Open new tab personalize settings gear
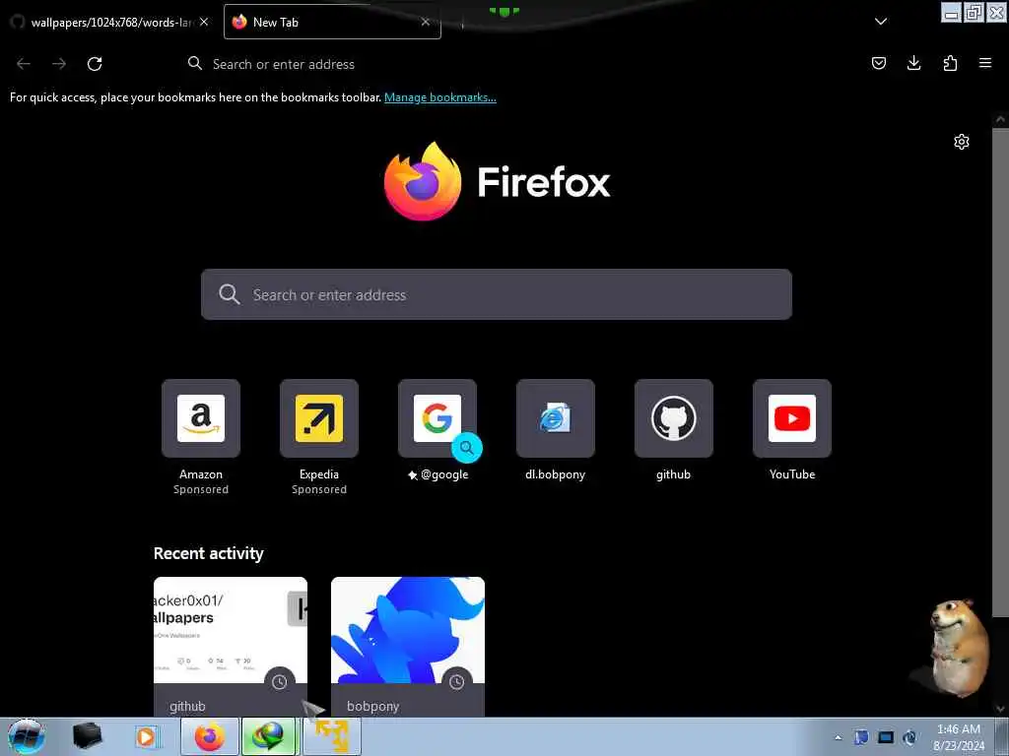The height and width of the screenshot is (756, 1009). pyautogui.click(x=962, y=142)
